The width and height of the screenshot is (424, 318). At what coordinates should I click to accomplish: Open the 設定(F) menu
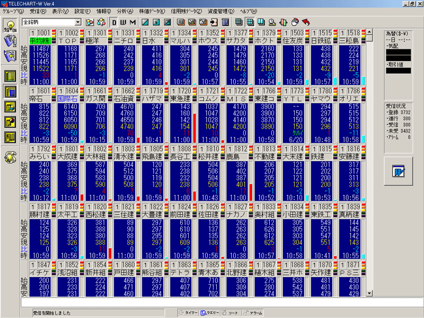pyautogui.click(x=83, y=11)
